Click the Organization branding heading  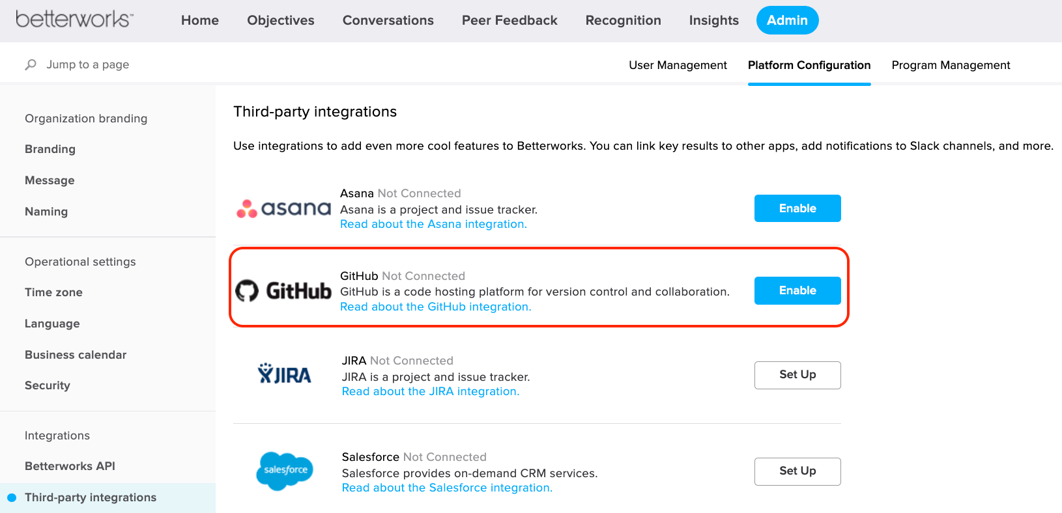(x=86, y=118)
